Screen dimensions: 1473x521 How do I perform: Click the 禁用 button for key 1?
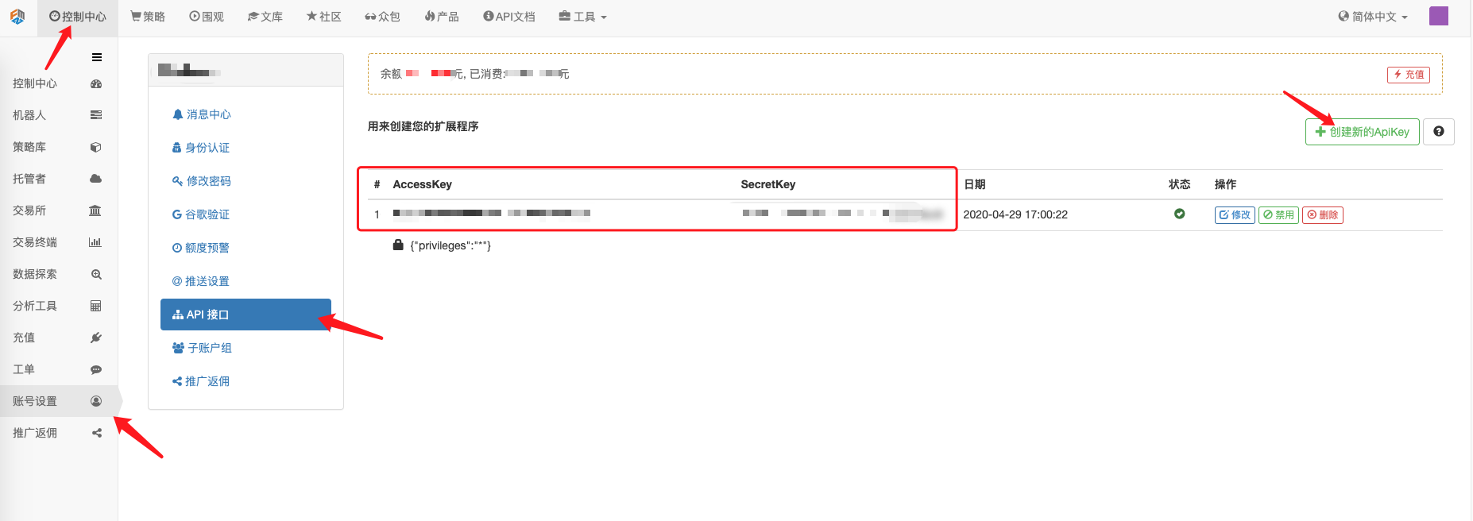coord(1278,215)
